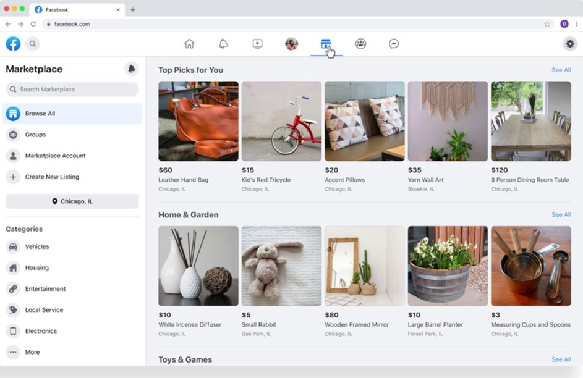This screenshot has width=583, height=378.
Task: Open the Chicago, IL location selector
Action: pyautogui.click(x=72, y=201)
